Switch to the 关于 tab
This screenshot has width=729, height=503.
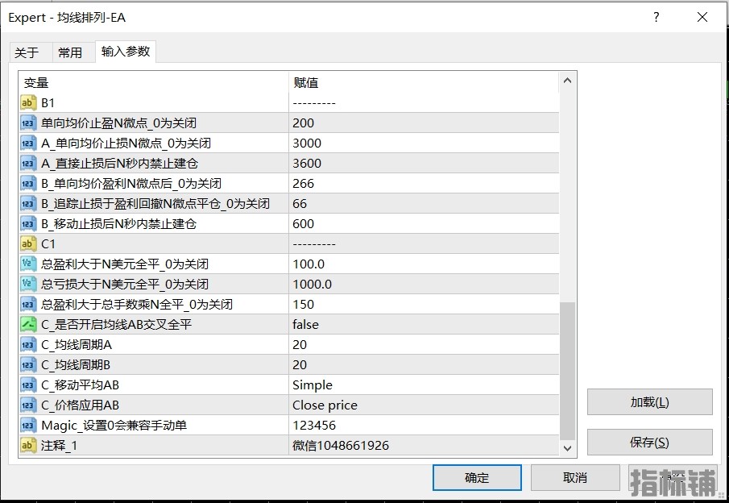click(x=27, y=52)
